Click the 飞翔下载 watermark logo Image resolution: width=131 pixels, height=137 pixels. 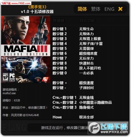[x=108, y=128]
